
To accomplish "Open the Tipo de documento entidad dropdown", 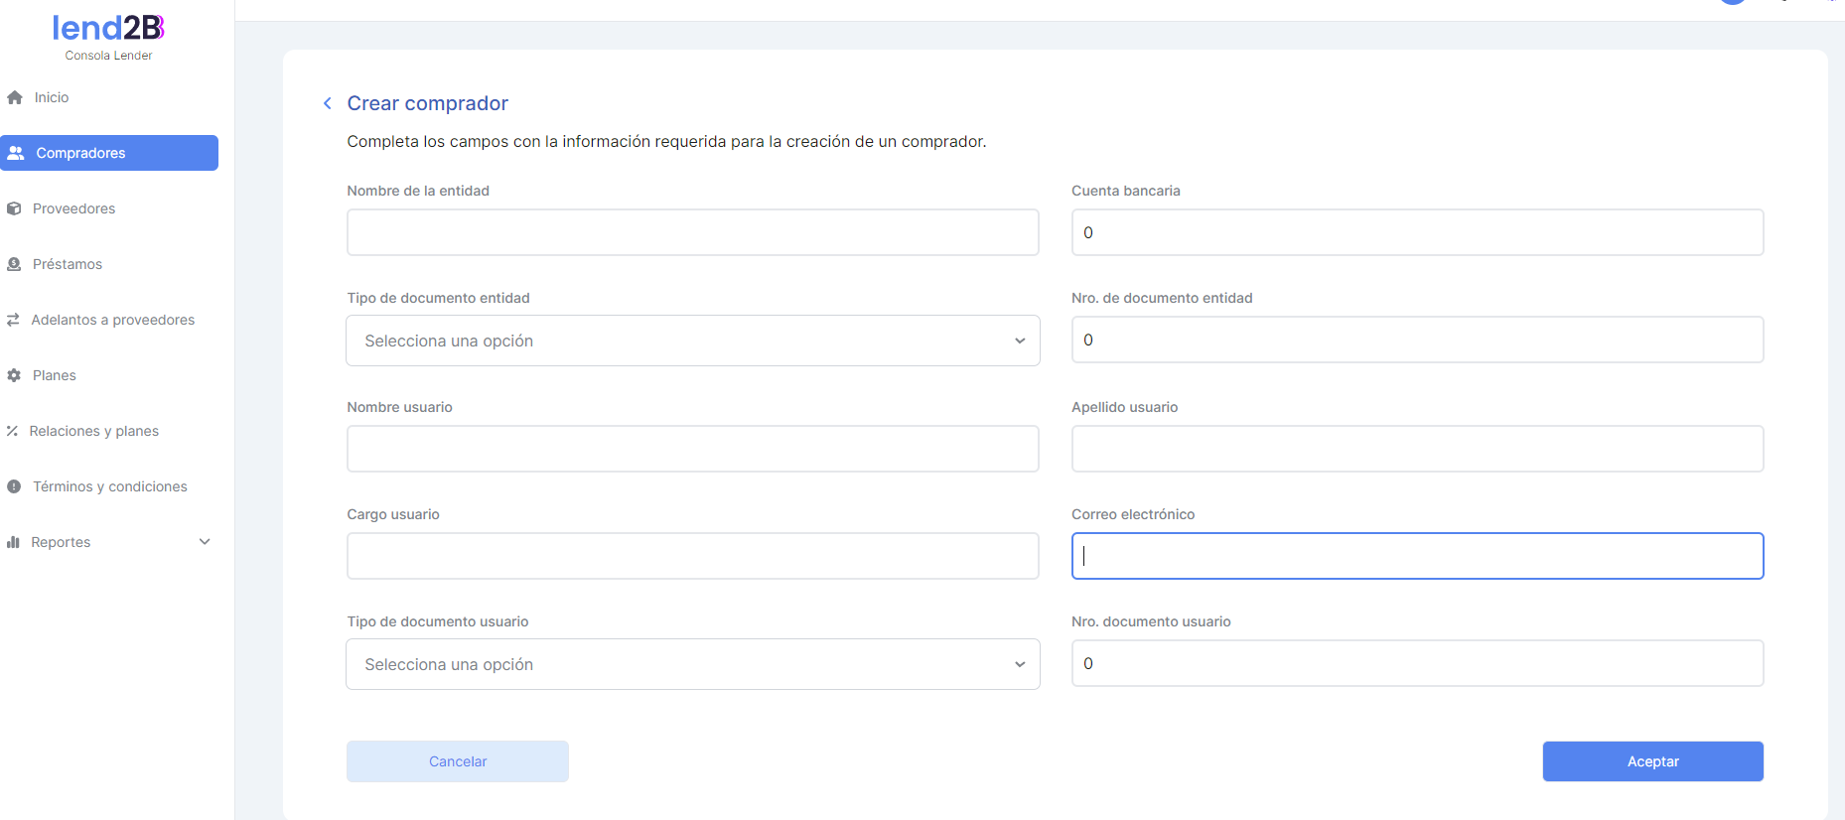I will [x=692, y=341].
